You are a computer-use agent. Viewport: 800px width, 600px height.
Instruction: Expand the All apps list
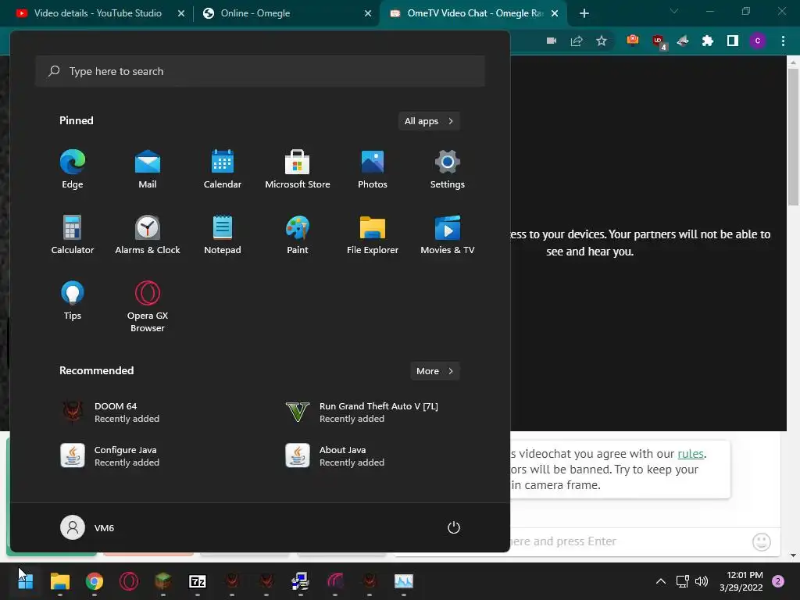(x=429, y=121)
